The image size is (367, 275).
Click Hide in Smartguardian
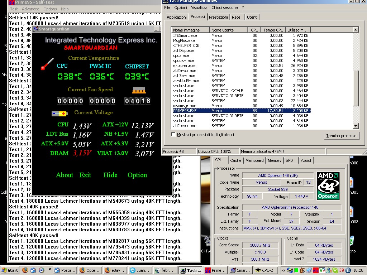[x=110, y=175]
